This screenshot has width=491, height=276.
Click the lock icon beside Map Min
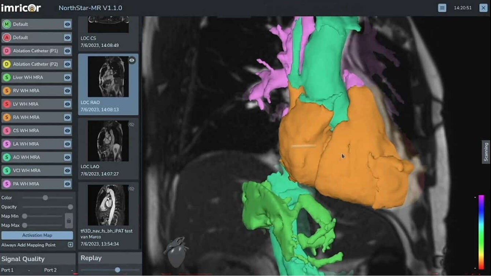tap(69, 221)
